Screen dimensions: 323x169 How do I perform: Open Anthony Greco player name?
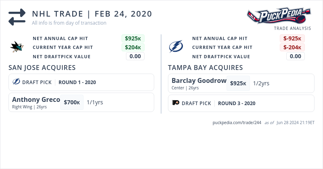click(x=36, y=99)
